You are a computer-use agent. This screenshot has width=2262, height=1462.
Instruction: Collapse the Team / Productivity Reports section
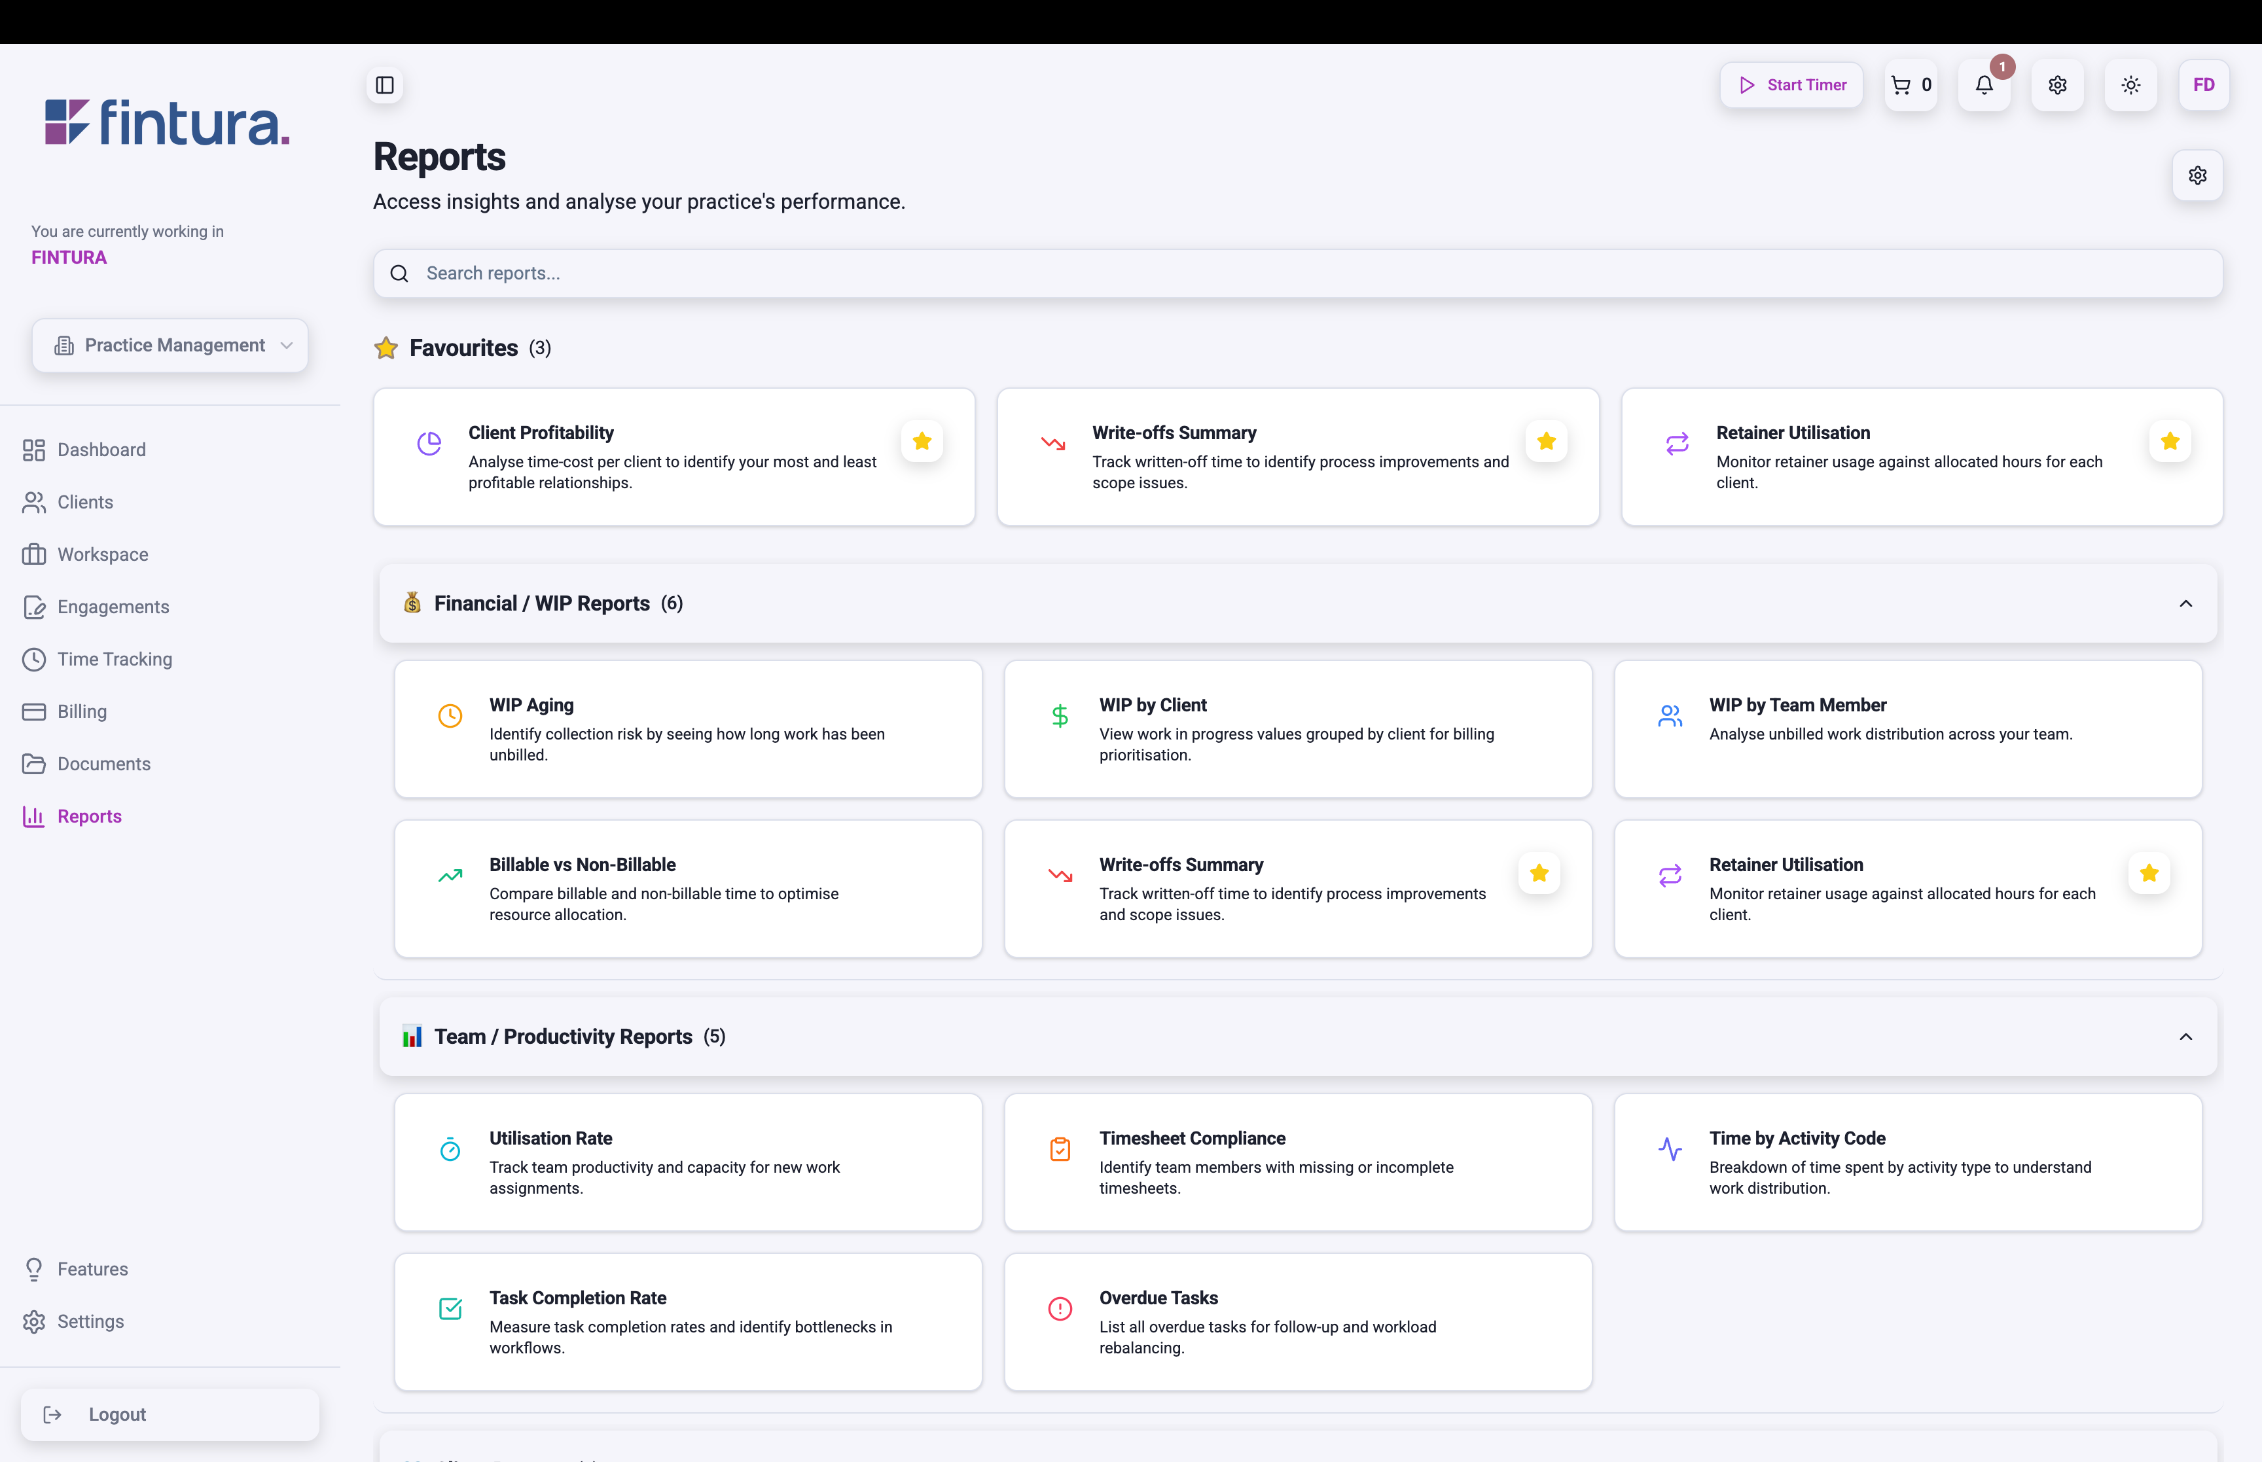click(2185, 1037)
